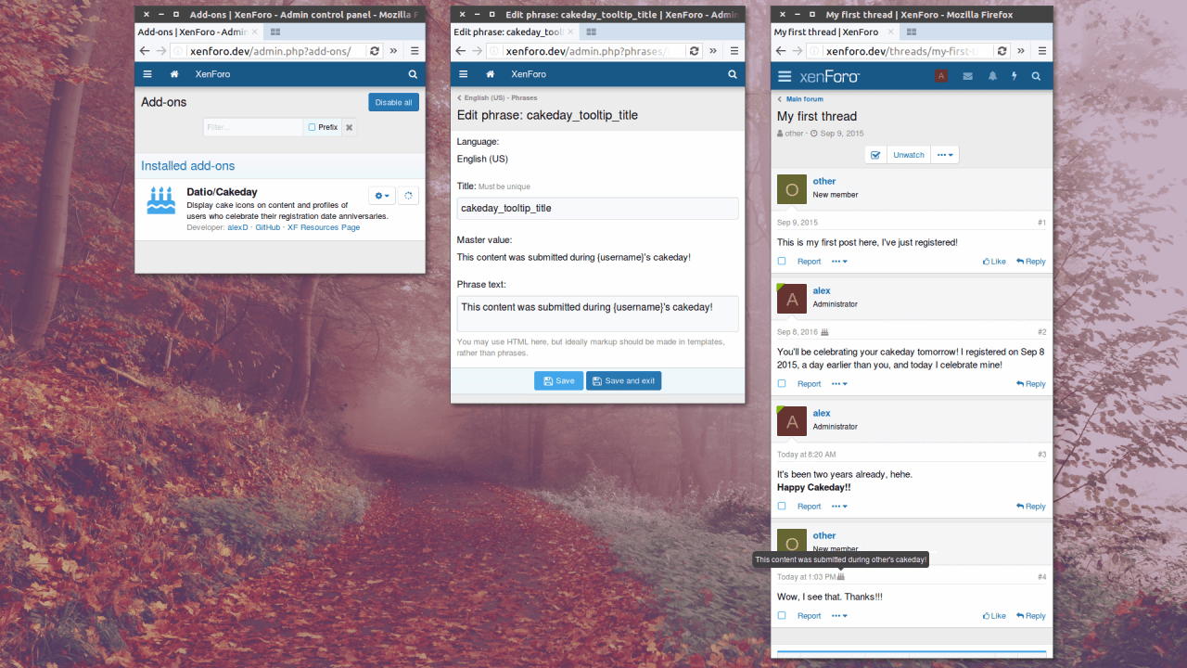This screenshot has width=1187, height=668.
Task: Select the Edit phrase browser tab
Action: 517,32
